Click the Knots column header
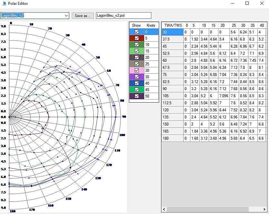The image size is (269, 214). (151, 25)
